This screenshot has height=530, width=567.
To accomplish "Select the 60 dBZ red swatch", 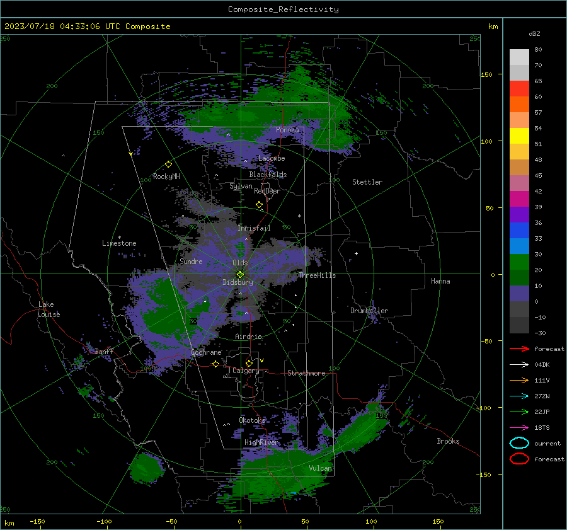I will pos(519,89).
